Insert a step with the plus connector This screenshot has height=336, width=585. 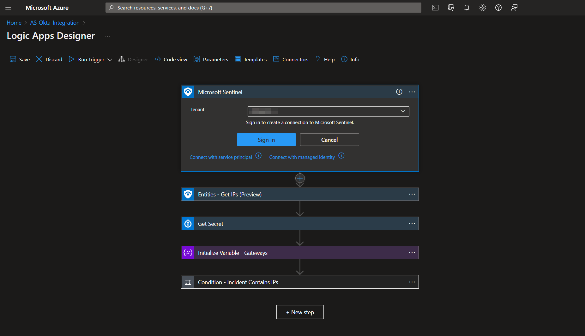tap(300, 178)
